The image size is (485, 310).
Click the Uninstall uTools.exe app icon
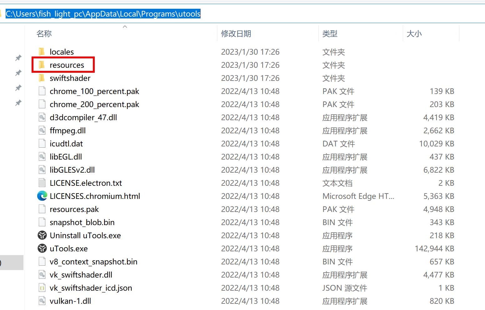tap(42, 235)
